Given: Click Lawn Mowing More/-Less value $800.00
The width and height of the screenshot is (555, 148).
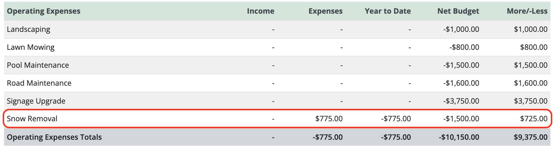Looking at the screenshot, I should tap(534, 47).
